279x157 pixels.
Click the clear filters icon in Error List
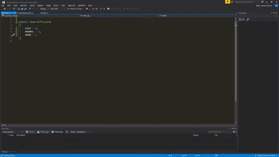(67, 132)
